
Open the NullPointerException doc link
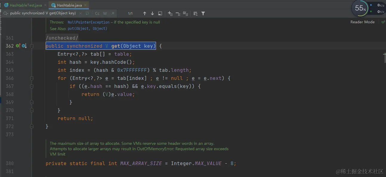click(x=89, y=22)
